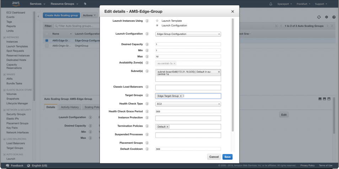Viewport: 339px width, 169px height.
Task: Click info icon for Subnet(s)
Action: point(147,71)
